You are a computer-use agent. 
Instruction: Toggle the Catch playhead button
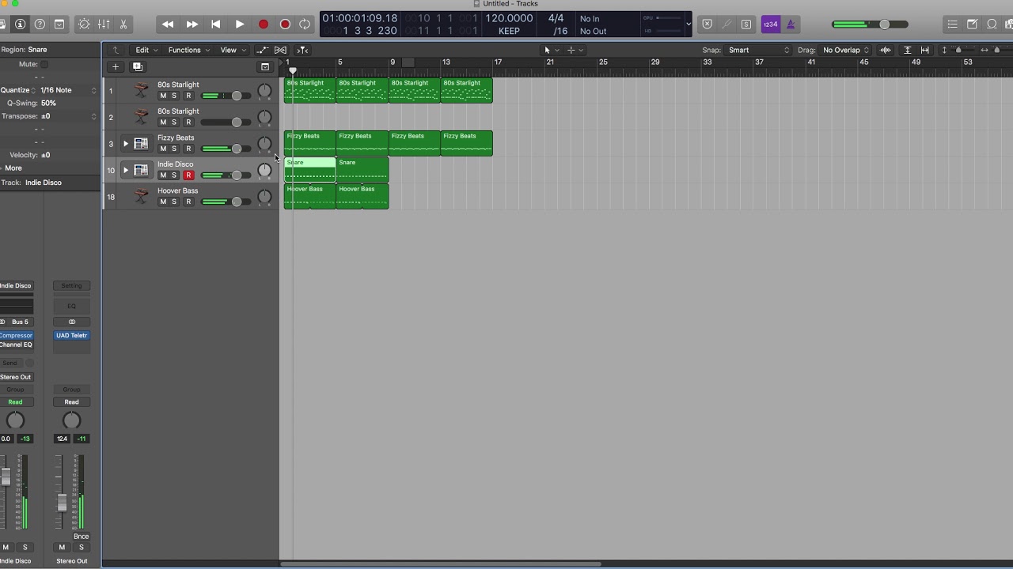tap(302, 50)
